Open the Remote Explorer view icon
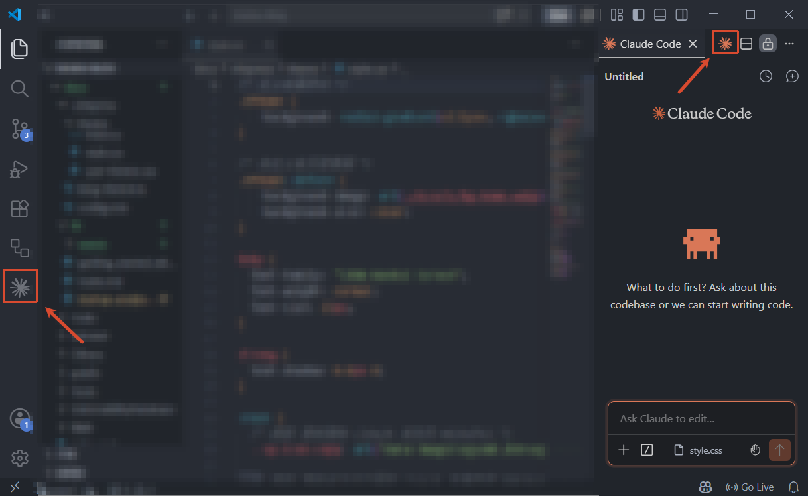The height and width of the screenshot is (496, 808). coord(20,248)
